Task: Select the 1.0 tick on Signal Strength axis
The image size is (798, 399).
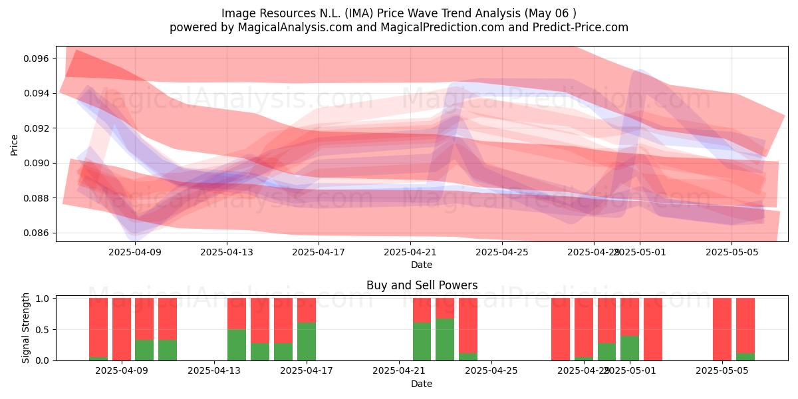Action: 43,299
